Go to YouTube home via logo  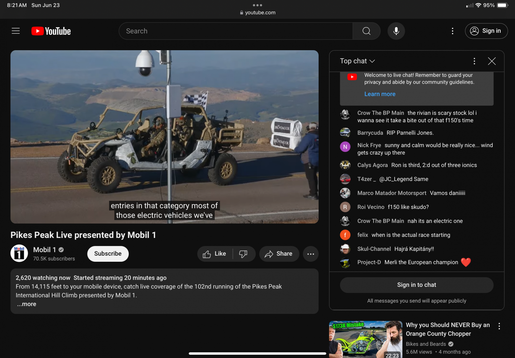click(x=51, y=31)
